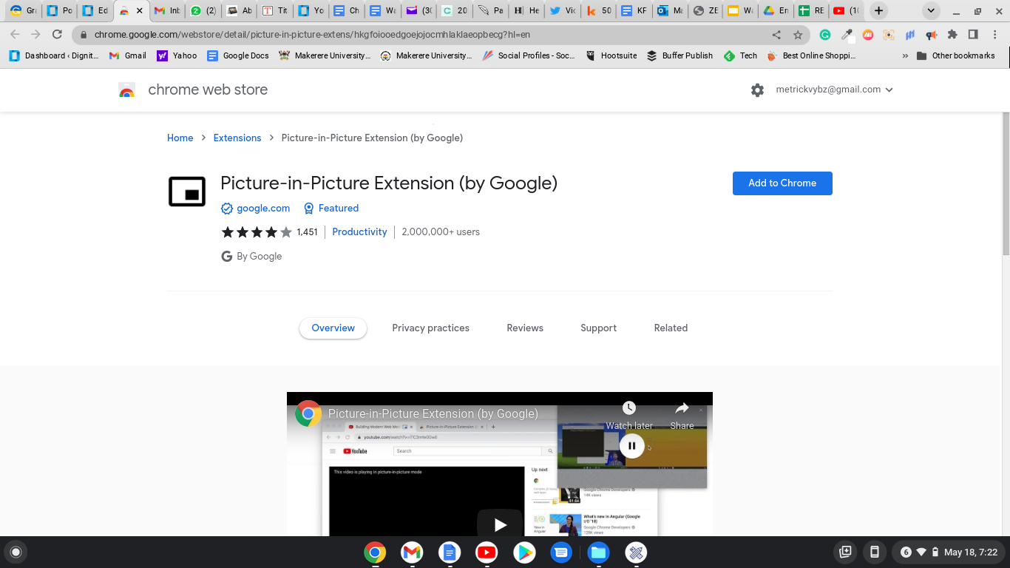Open the ChromeOS launcher button

[x=16, y=552]
